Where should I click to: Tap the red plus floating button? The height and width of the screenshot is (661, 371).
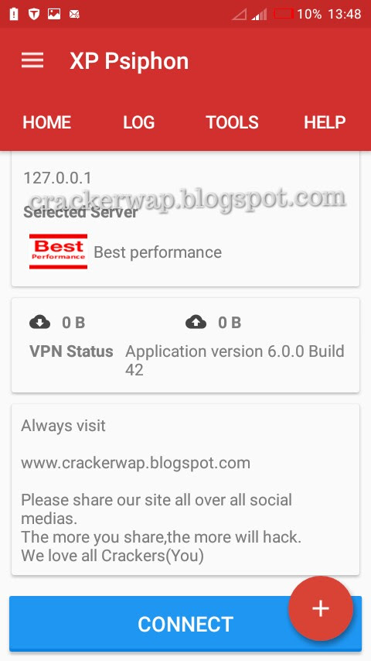click(321, 608)
